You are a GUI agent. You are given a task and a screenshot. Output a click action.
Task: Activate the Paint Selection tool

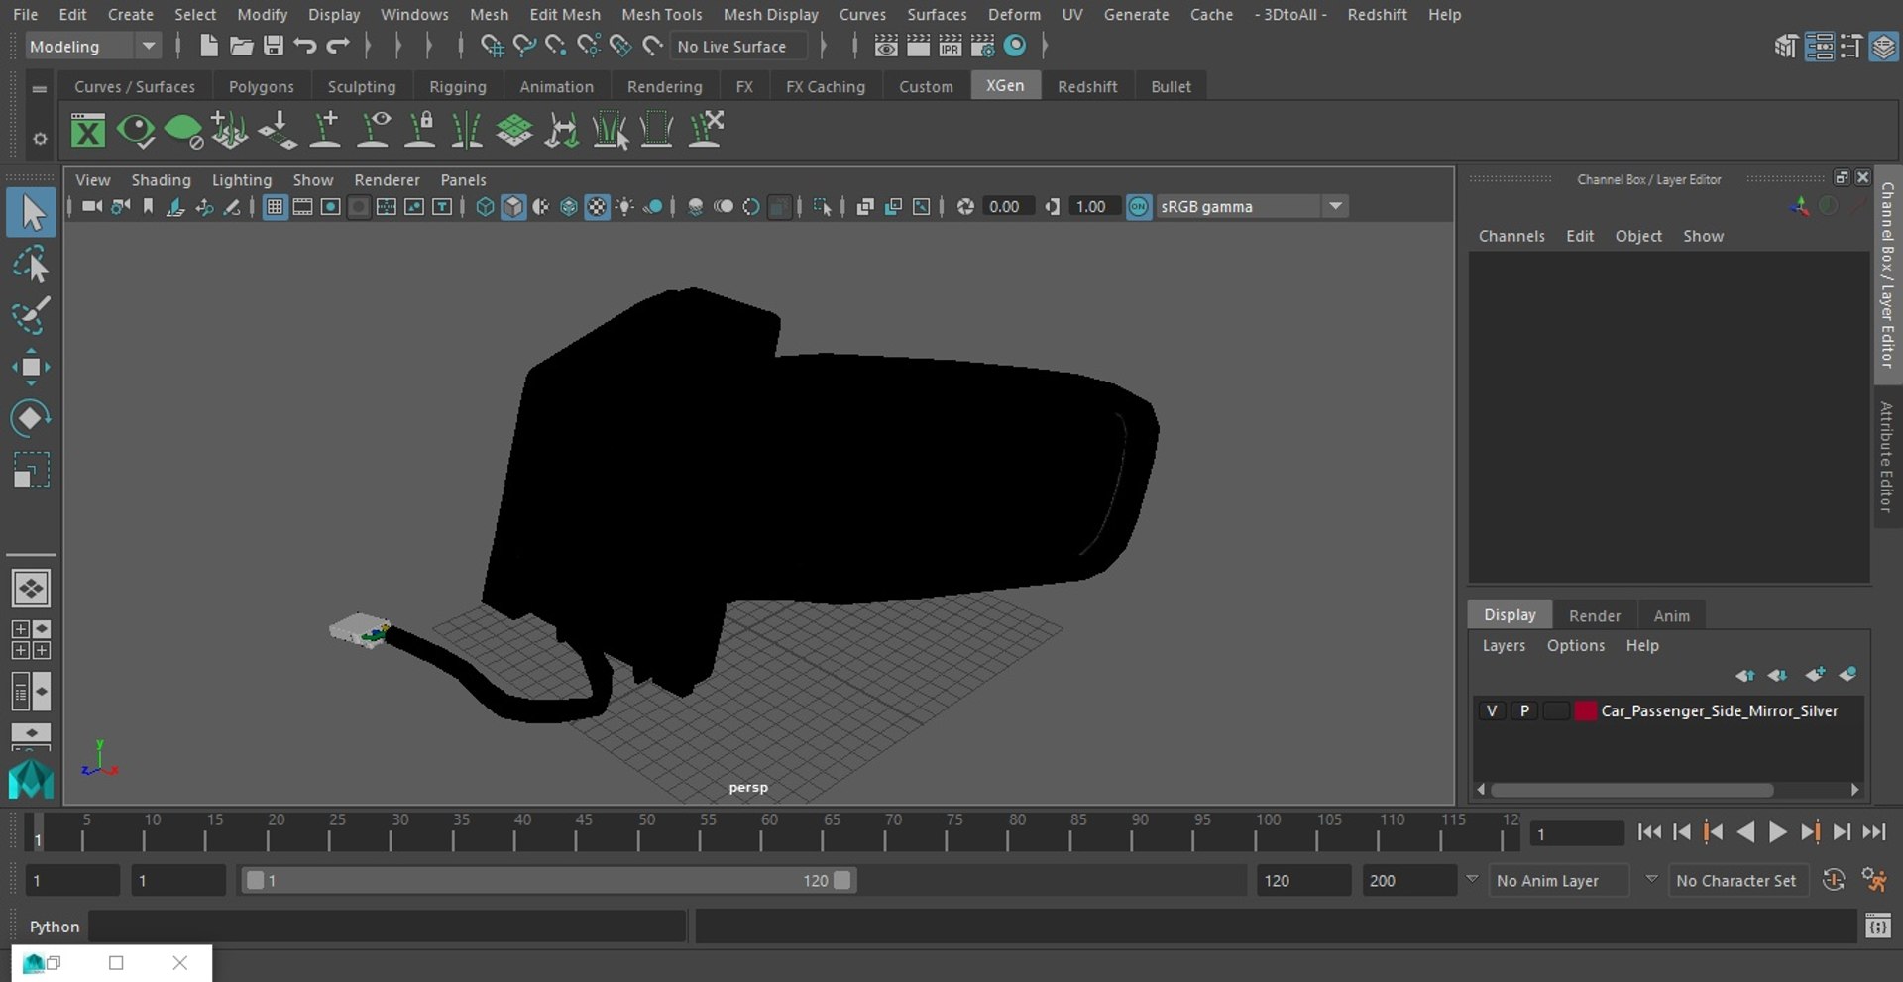[31, 315]
